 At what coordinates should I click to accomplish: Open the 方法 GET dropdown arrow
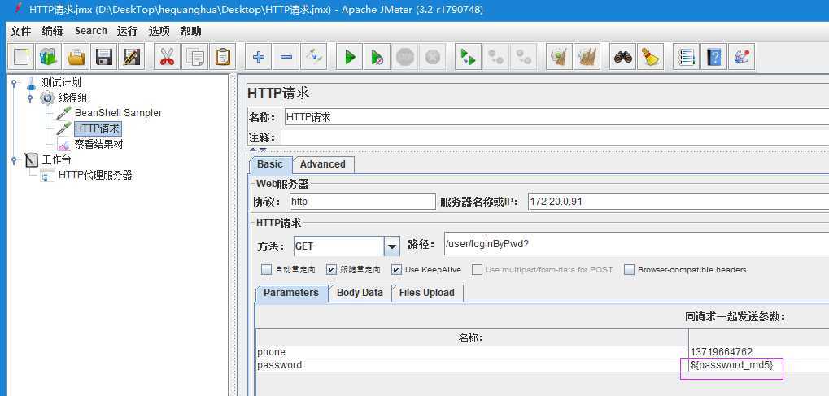pos(391,246)
